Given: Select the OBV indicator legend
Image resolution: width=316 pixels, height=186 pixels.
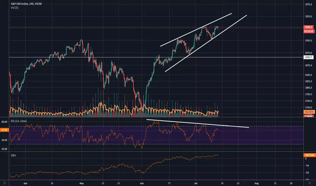Looking at the screenshot, I should [13, 156].
